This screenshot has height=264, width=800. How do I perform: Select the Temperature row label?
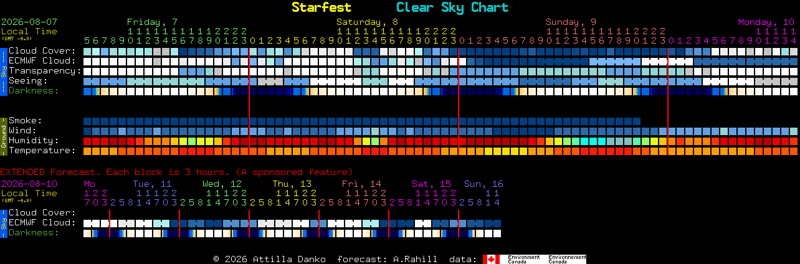(x=42, y=151)
